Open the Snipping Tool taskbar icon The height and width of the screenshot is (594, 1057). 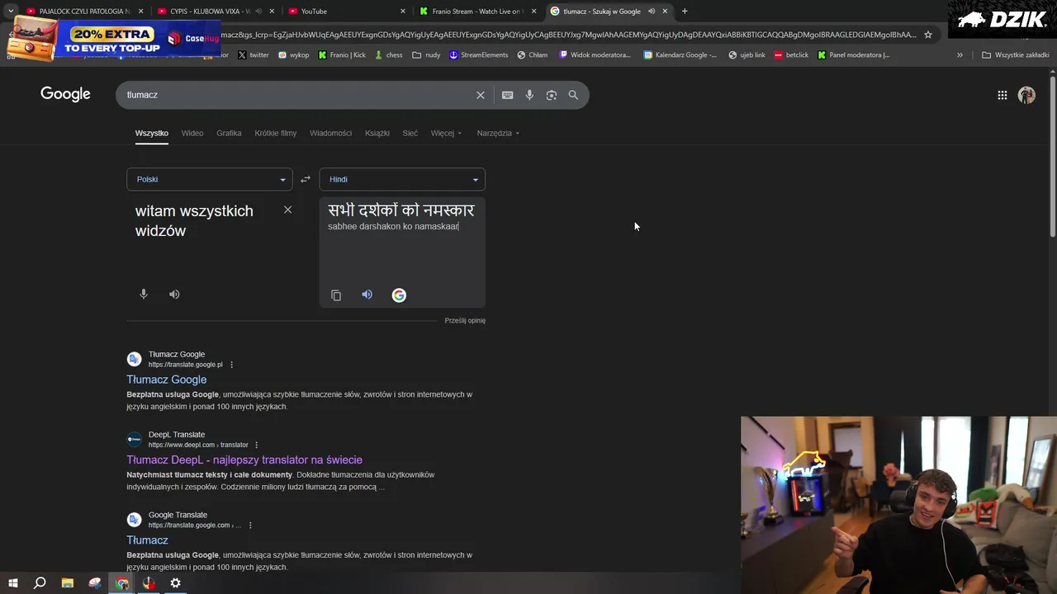click(95, 583)
